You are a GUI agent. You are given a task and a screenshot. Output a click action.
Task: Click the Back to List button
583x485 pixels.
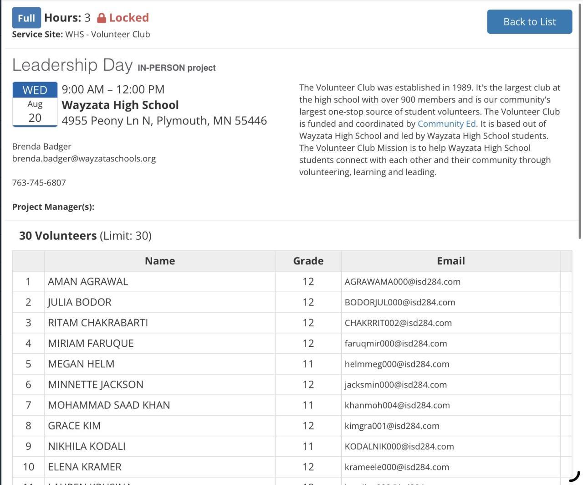529,22
